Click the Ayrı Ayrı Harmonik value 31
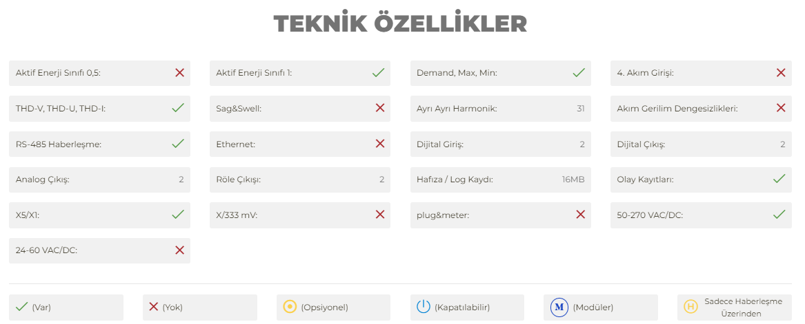The height and width of the screenshot is (324, 805). (x=581, y=109)
